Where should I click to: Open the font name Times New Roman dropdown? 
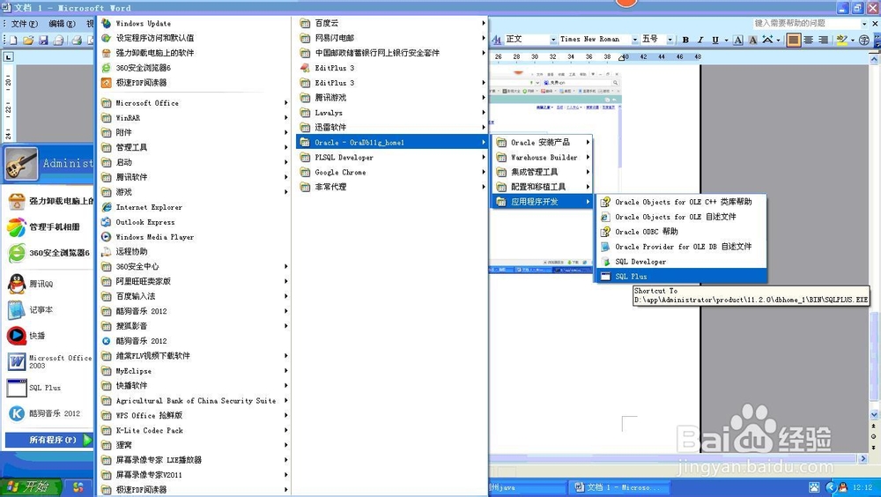tap(634, 40)
